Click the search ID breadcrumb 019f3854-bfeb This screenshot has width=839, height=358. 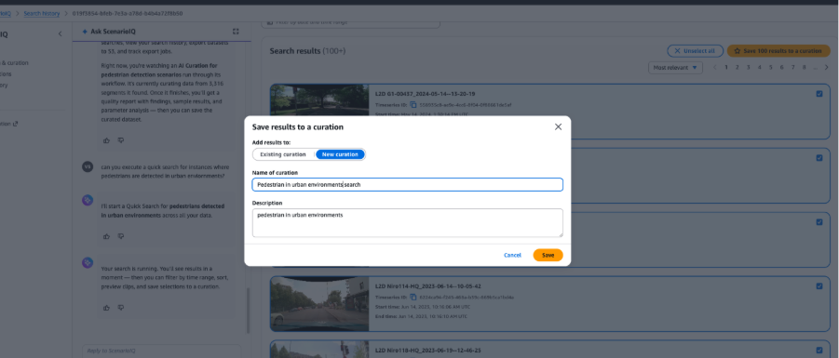128,13
